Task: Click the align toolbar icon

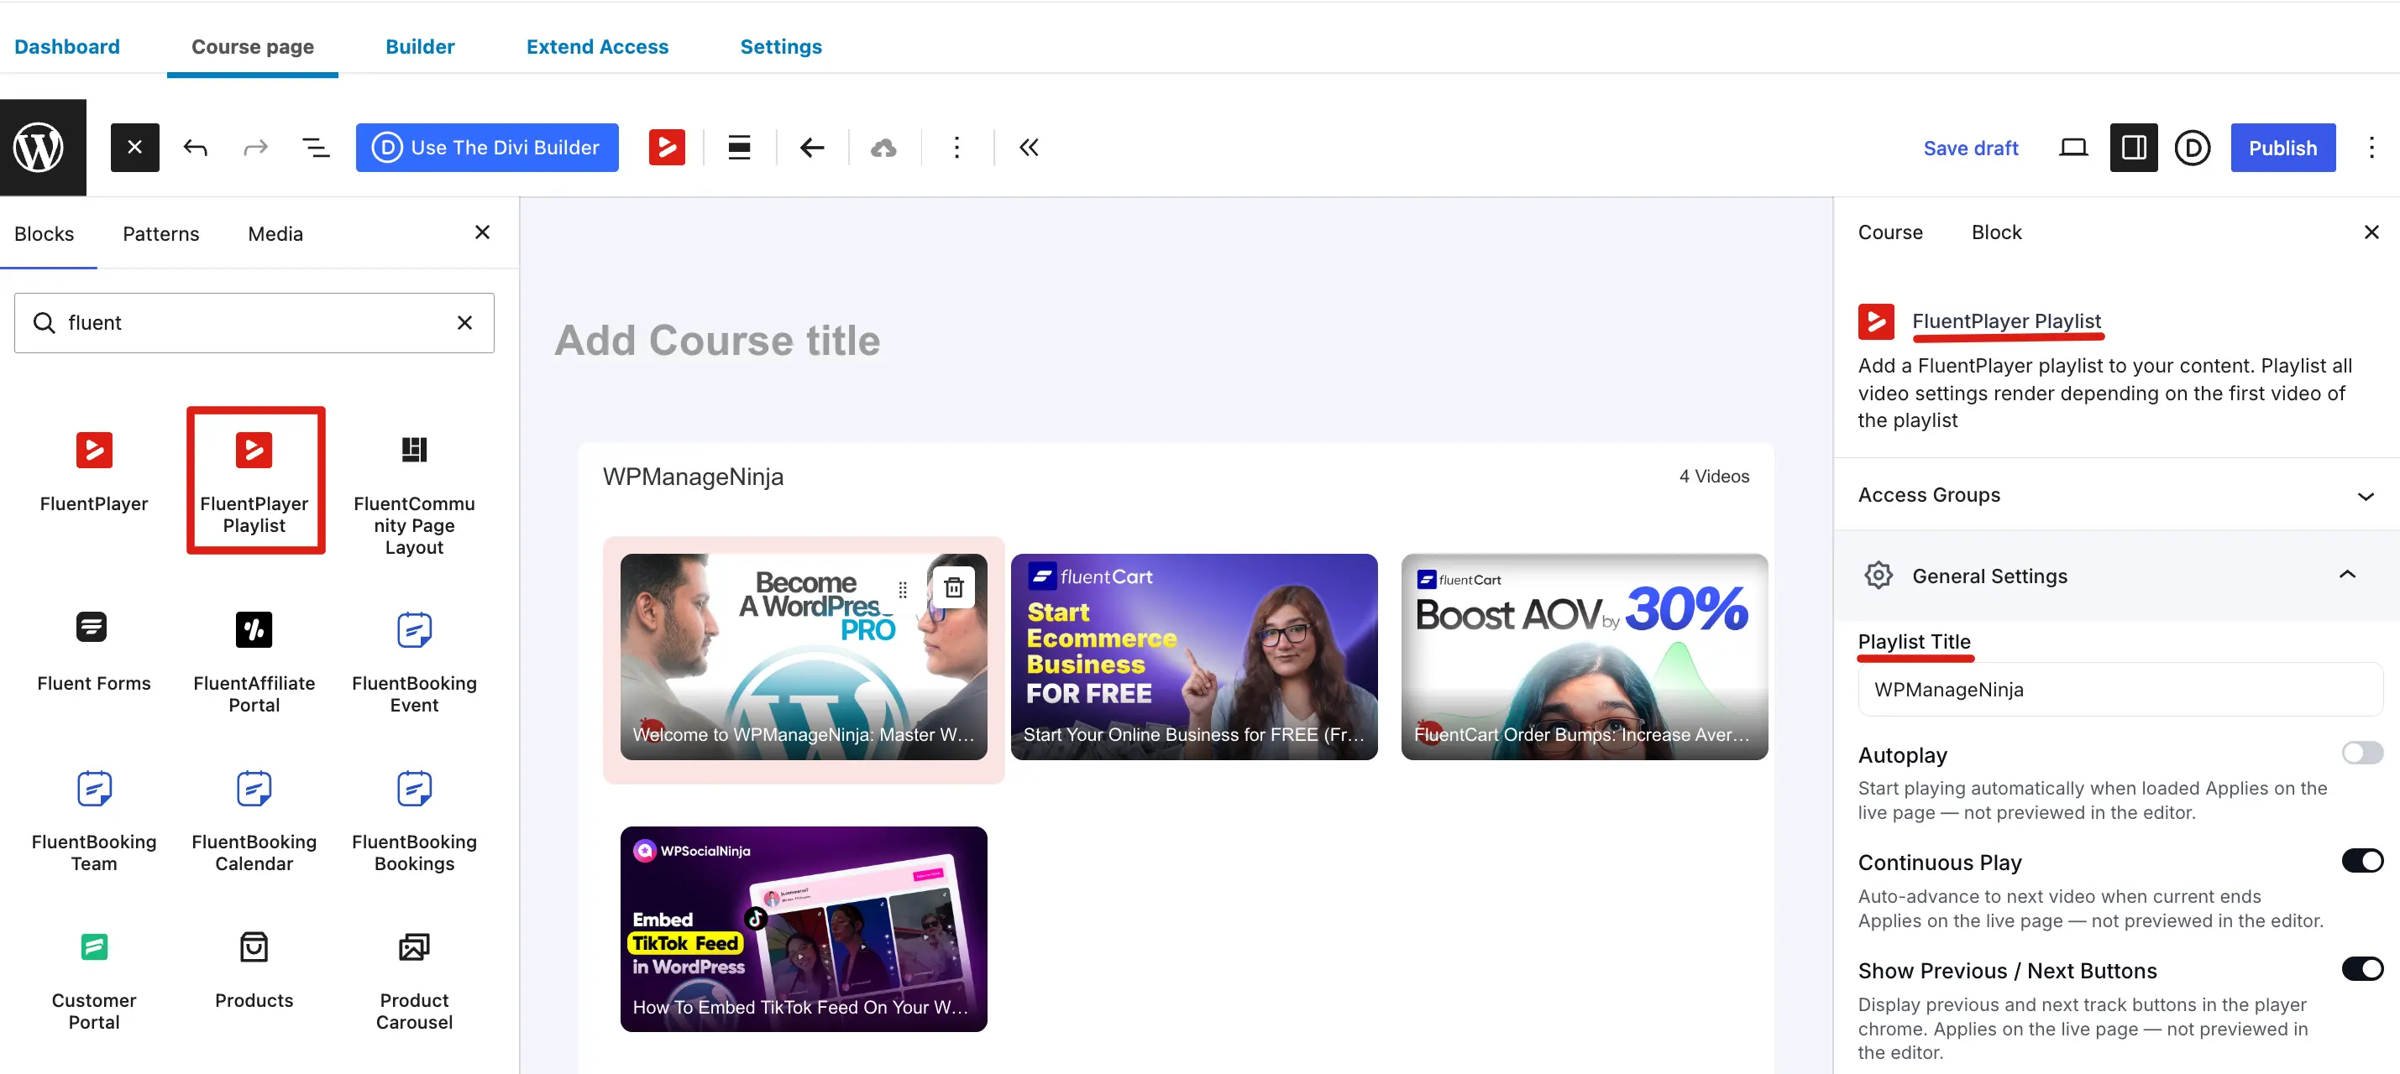Action: pyautogui.click(x=740, y=148)
